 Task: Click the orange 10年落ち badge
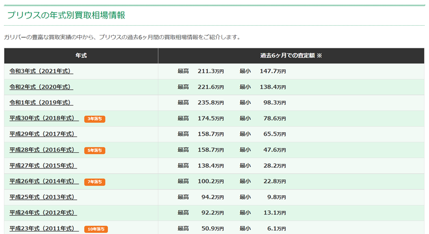pos(96,229)
